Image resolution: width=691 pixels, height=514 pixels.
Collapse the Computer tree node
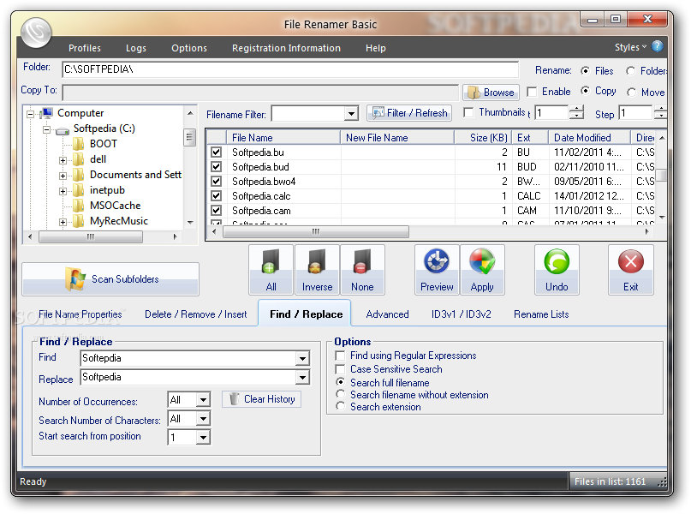tap(30, 114)
